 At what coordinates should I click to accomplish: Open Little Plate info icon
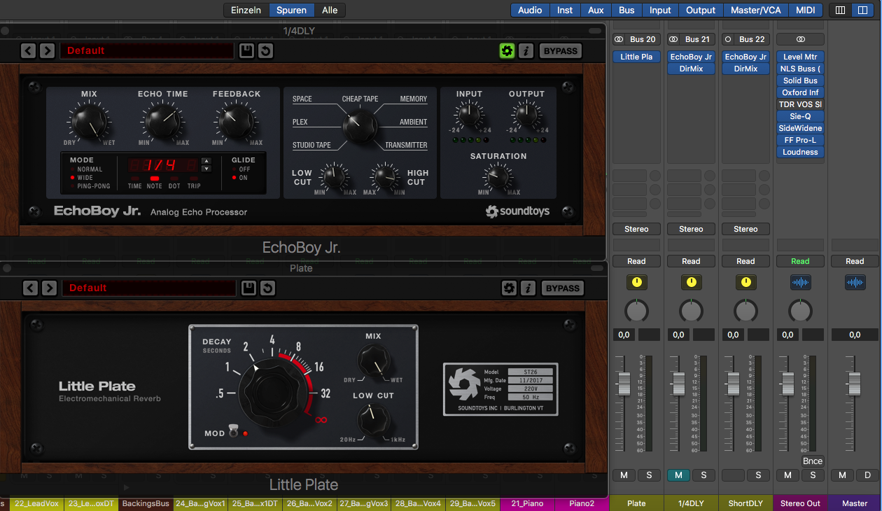tap(528, 288)
